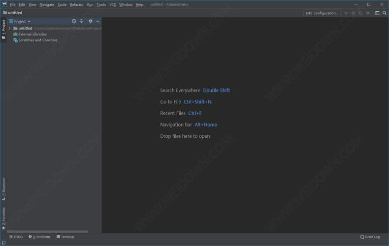The height and width of the screenshot is (246, 389).
Task: Click Add Configuration button
Action: pyautogui.click(x=322, y=13)
